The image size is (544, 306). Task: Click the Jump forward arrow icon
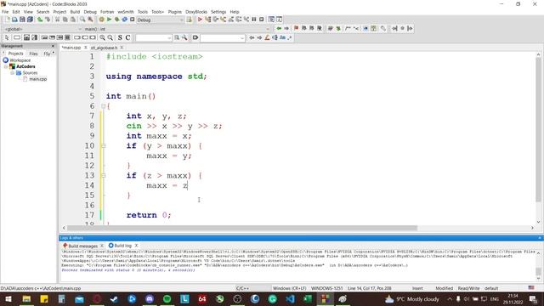(x=286, y=28)
